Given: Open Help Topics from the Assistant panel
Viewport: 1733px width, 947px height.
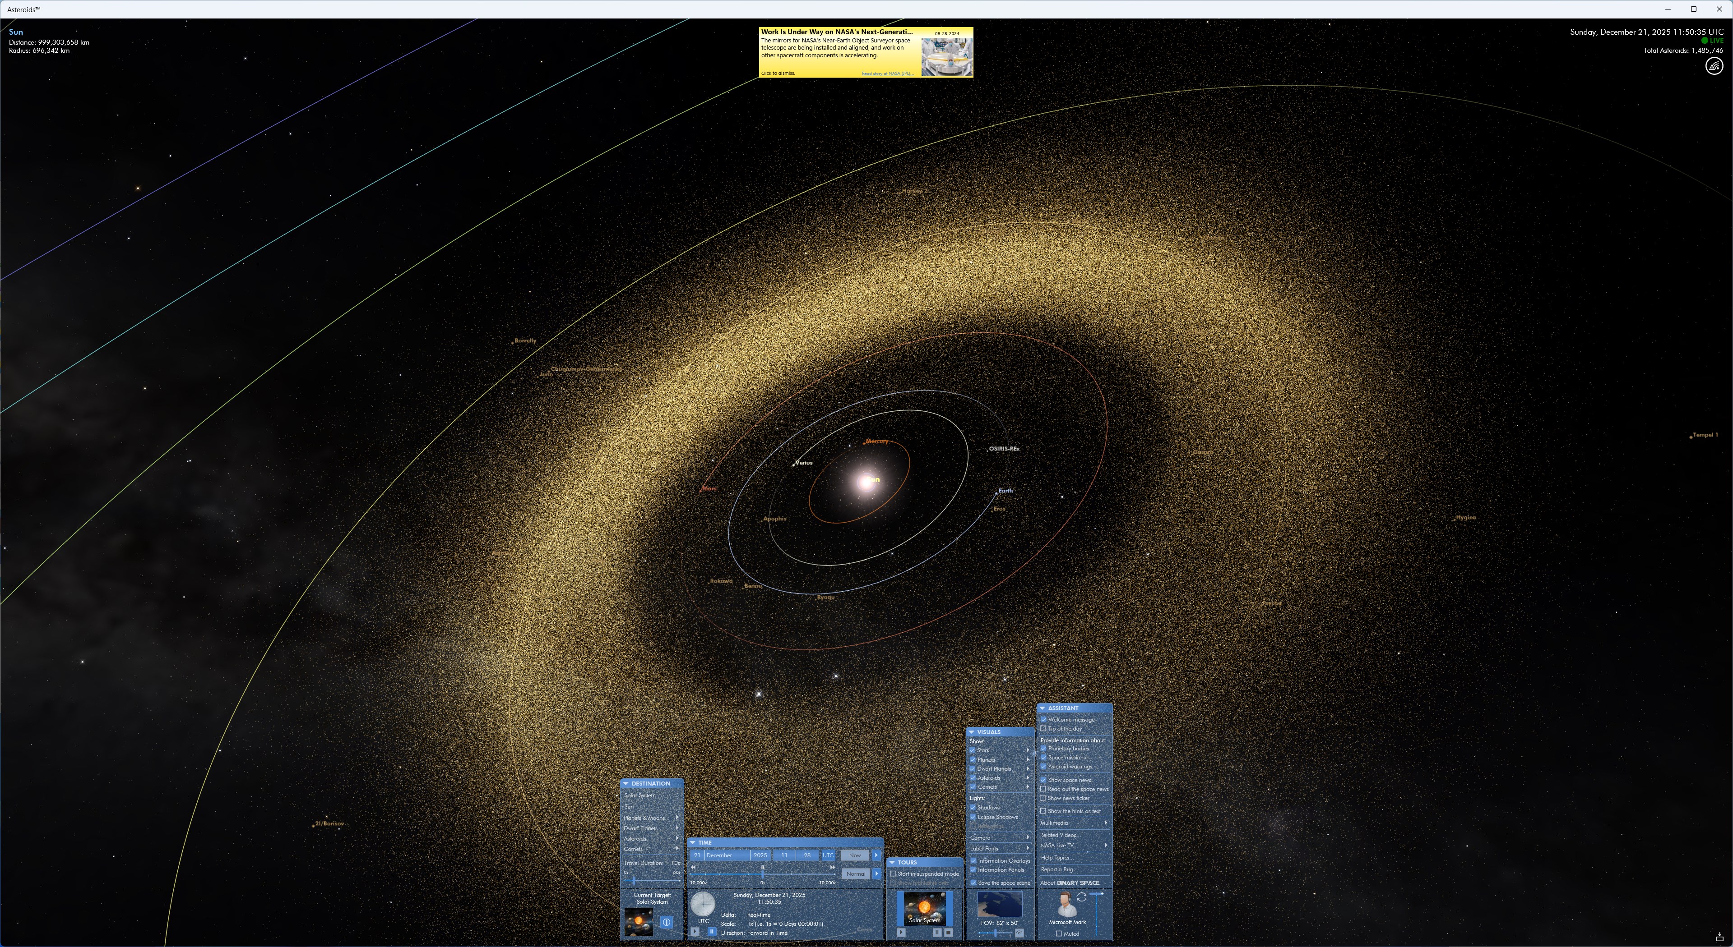Looking at the screenshot, I should point(1057,858).
